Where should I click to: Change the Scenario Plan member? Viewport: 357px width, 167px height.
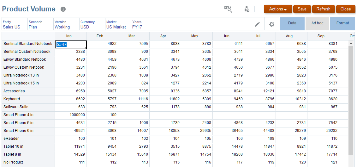pyautogui.click(x=33, y=27)
